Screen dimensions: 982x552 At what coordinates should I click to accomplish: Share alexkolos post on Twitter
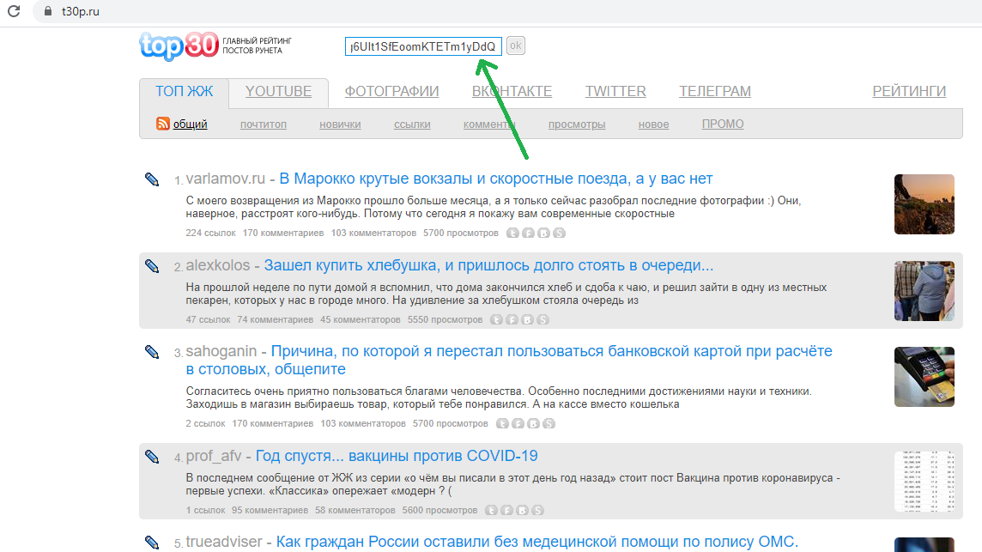pos(497,319)
